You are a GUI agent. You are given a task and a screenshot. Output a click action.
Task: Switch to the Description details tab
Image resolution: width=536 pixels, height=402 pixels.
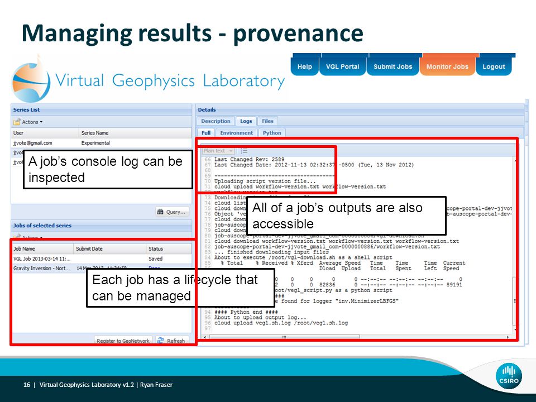[x=216, y=121]
